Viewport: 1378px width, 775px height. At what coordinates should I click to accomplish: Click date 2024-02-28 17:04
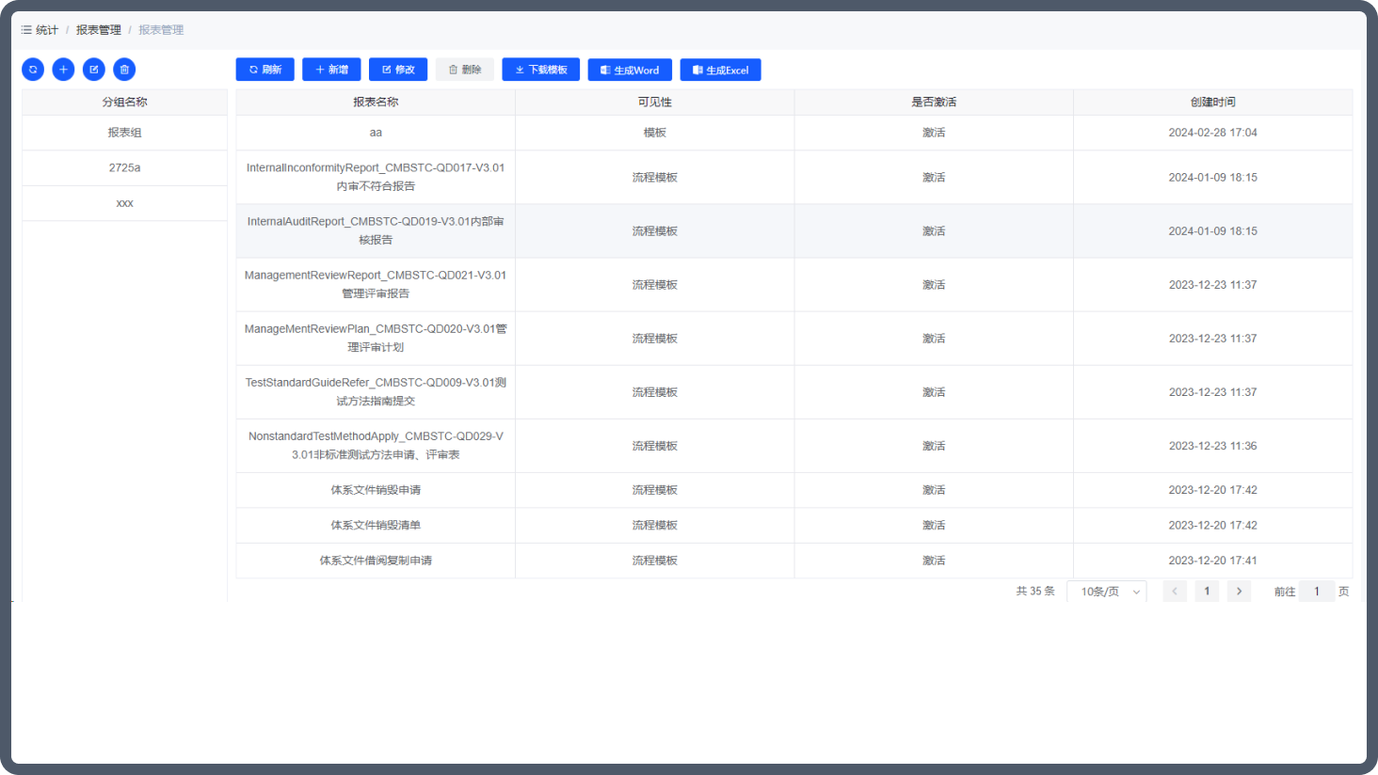click(1213, 133)
